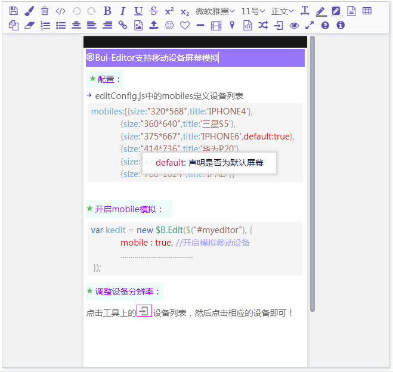393x372 pixels.
Task: Insert a hyperlink with link icon
Action: [x=123, y=25]
